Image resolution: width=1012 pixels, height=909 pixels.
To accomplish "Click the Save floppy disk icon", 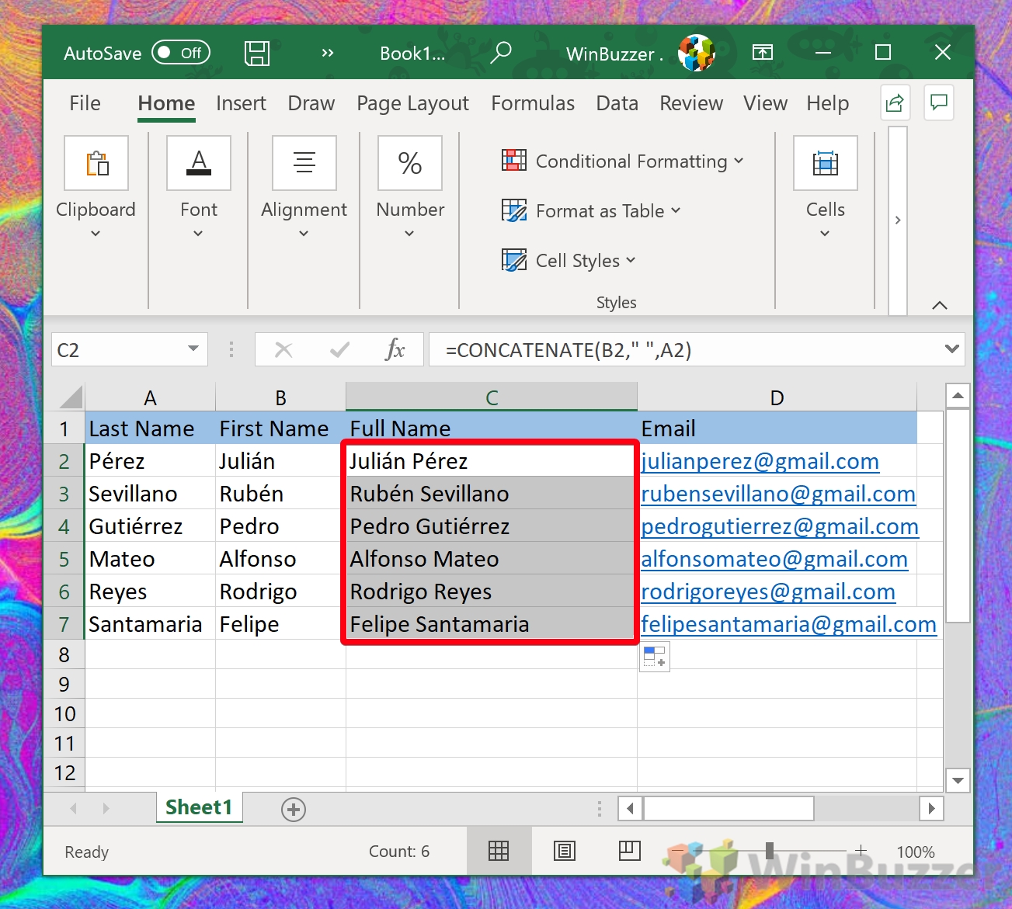I will (x=257, y=54).
